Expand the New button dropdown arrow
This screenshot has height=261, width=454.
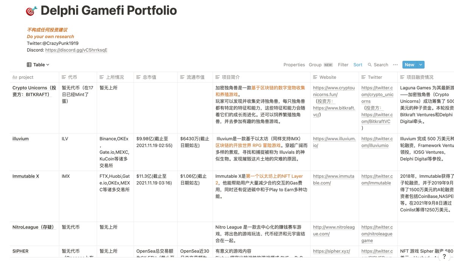coord(421,65)
